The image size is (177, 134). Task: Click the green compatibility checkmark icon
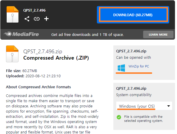coord(119,117)
